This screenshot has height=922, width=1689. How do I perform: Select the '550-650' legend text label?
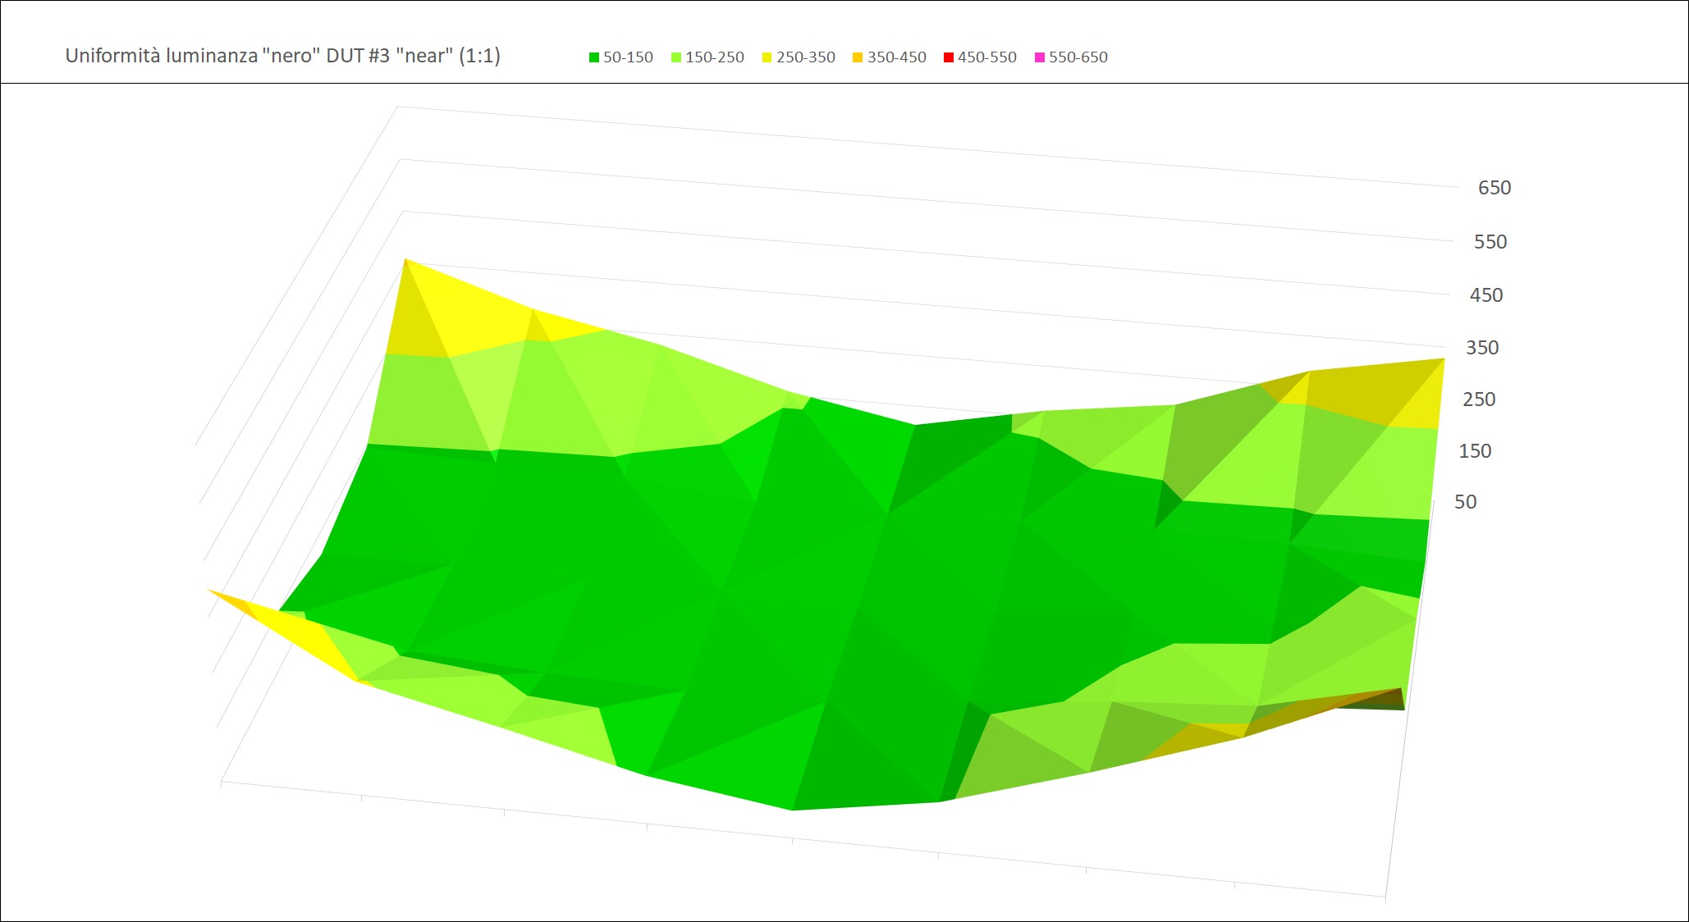tap(1078, 57)
